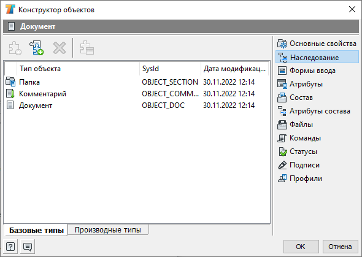362x257 pixels.
Task: Click the Профили icon in the sidebar
Action: (282, 178)
